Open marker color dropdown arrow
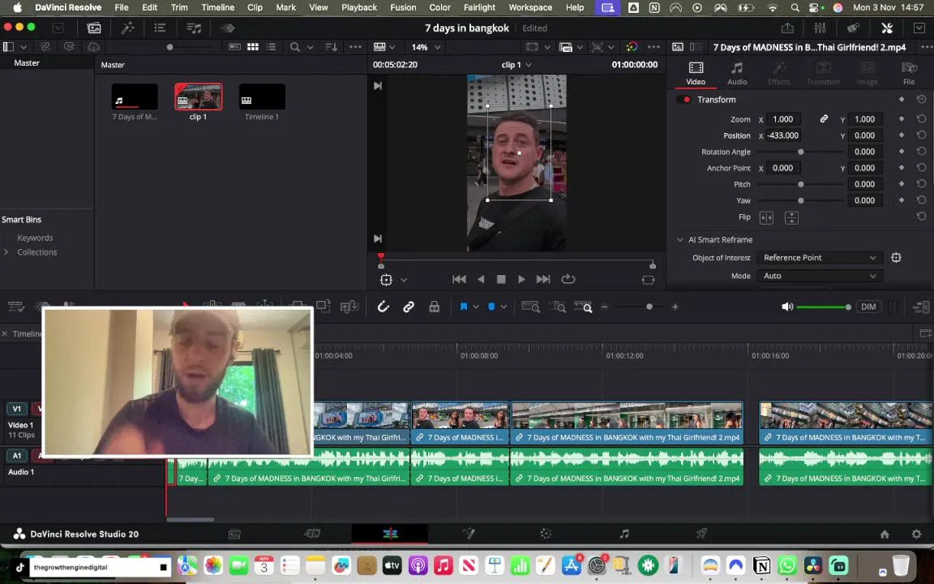 coord(503,307)
